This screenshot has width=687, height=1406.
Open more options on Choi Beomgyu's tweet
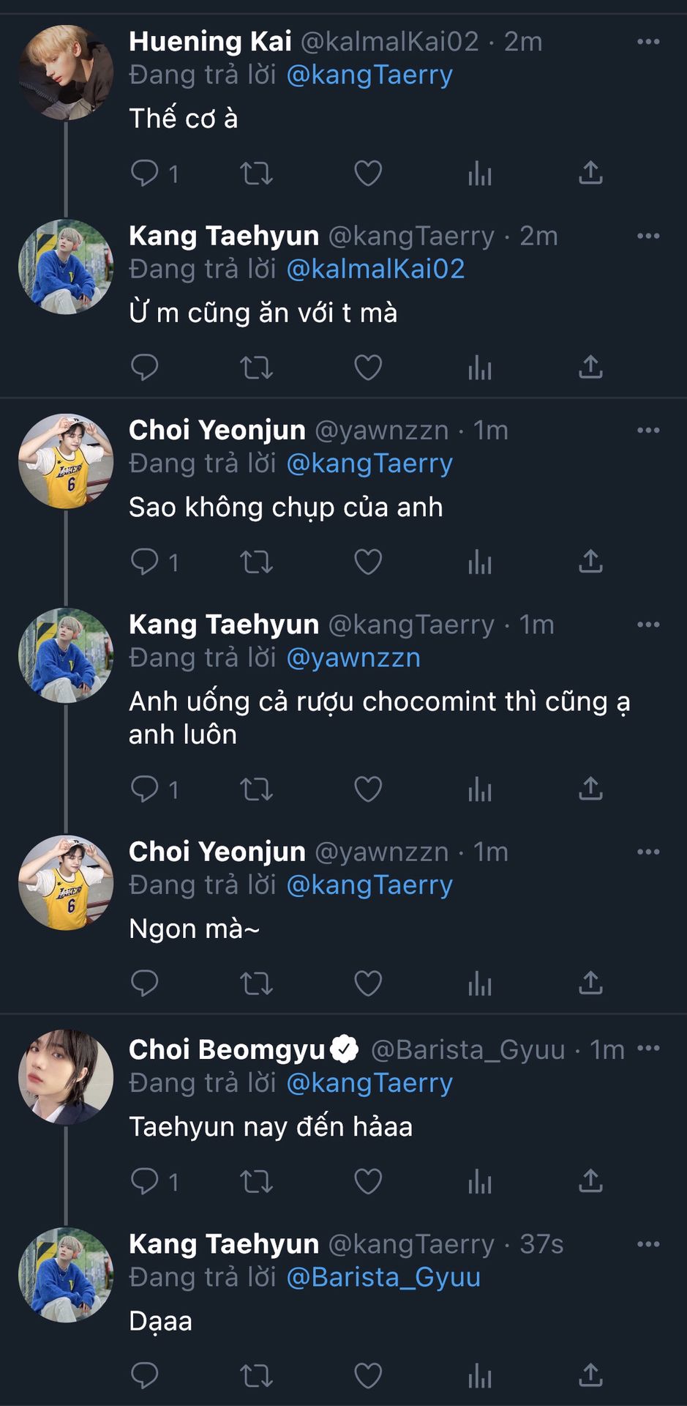pyautogui.click(x=648, y=1049)
